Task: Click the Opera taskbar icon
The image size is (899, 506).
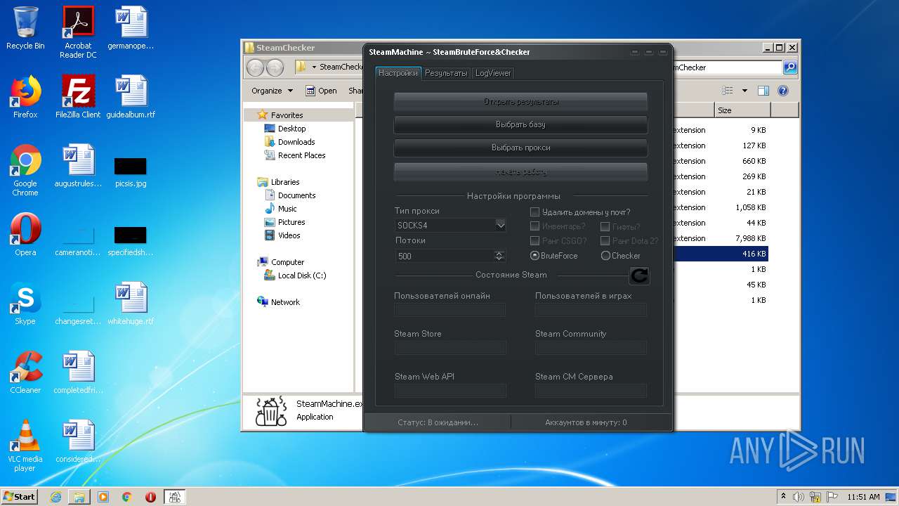Action: point(150,497)
